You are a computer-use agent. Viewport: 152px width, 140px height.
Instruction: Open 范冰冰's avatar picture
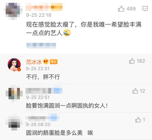click(14, 65)
